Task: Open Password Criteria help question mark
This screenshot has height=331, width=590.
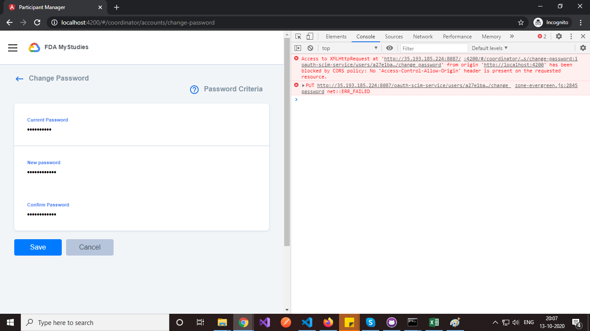Action: (194, 89)
